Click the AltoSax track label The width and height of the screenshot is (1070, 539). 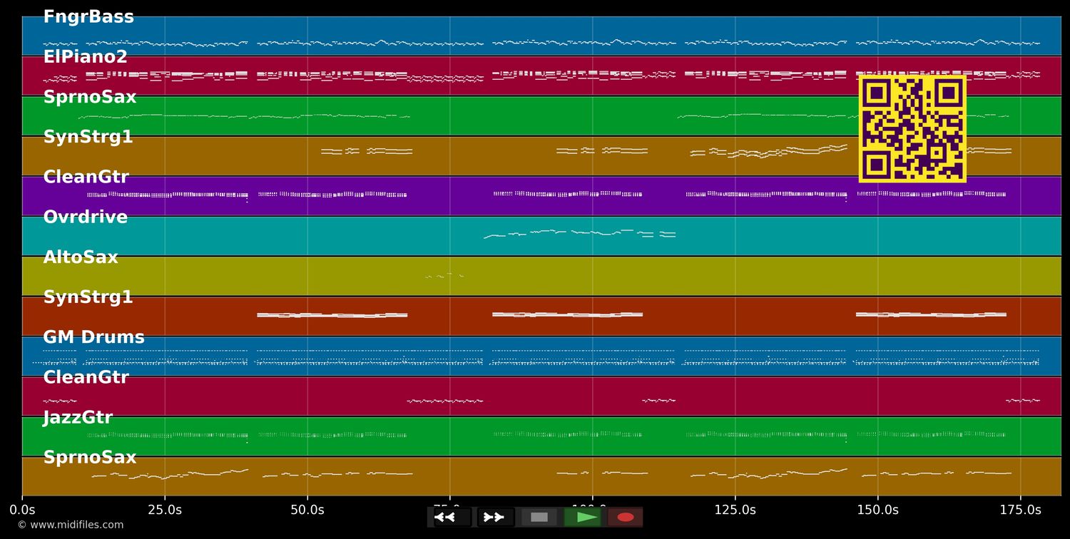pos(81,257)
